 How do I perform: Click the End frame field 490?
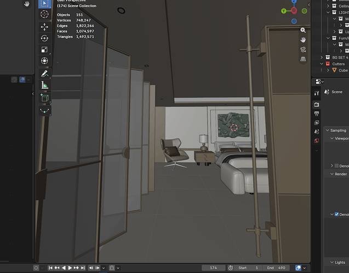pyautogui.click(x=276, y=268)
